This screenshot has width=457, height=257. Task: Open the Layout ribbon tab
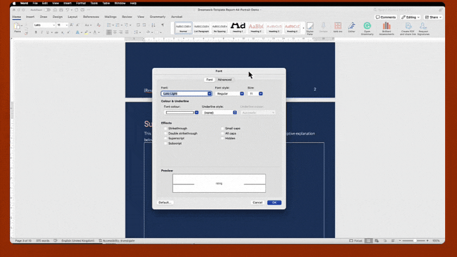tap(73, 17)
